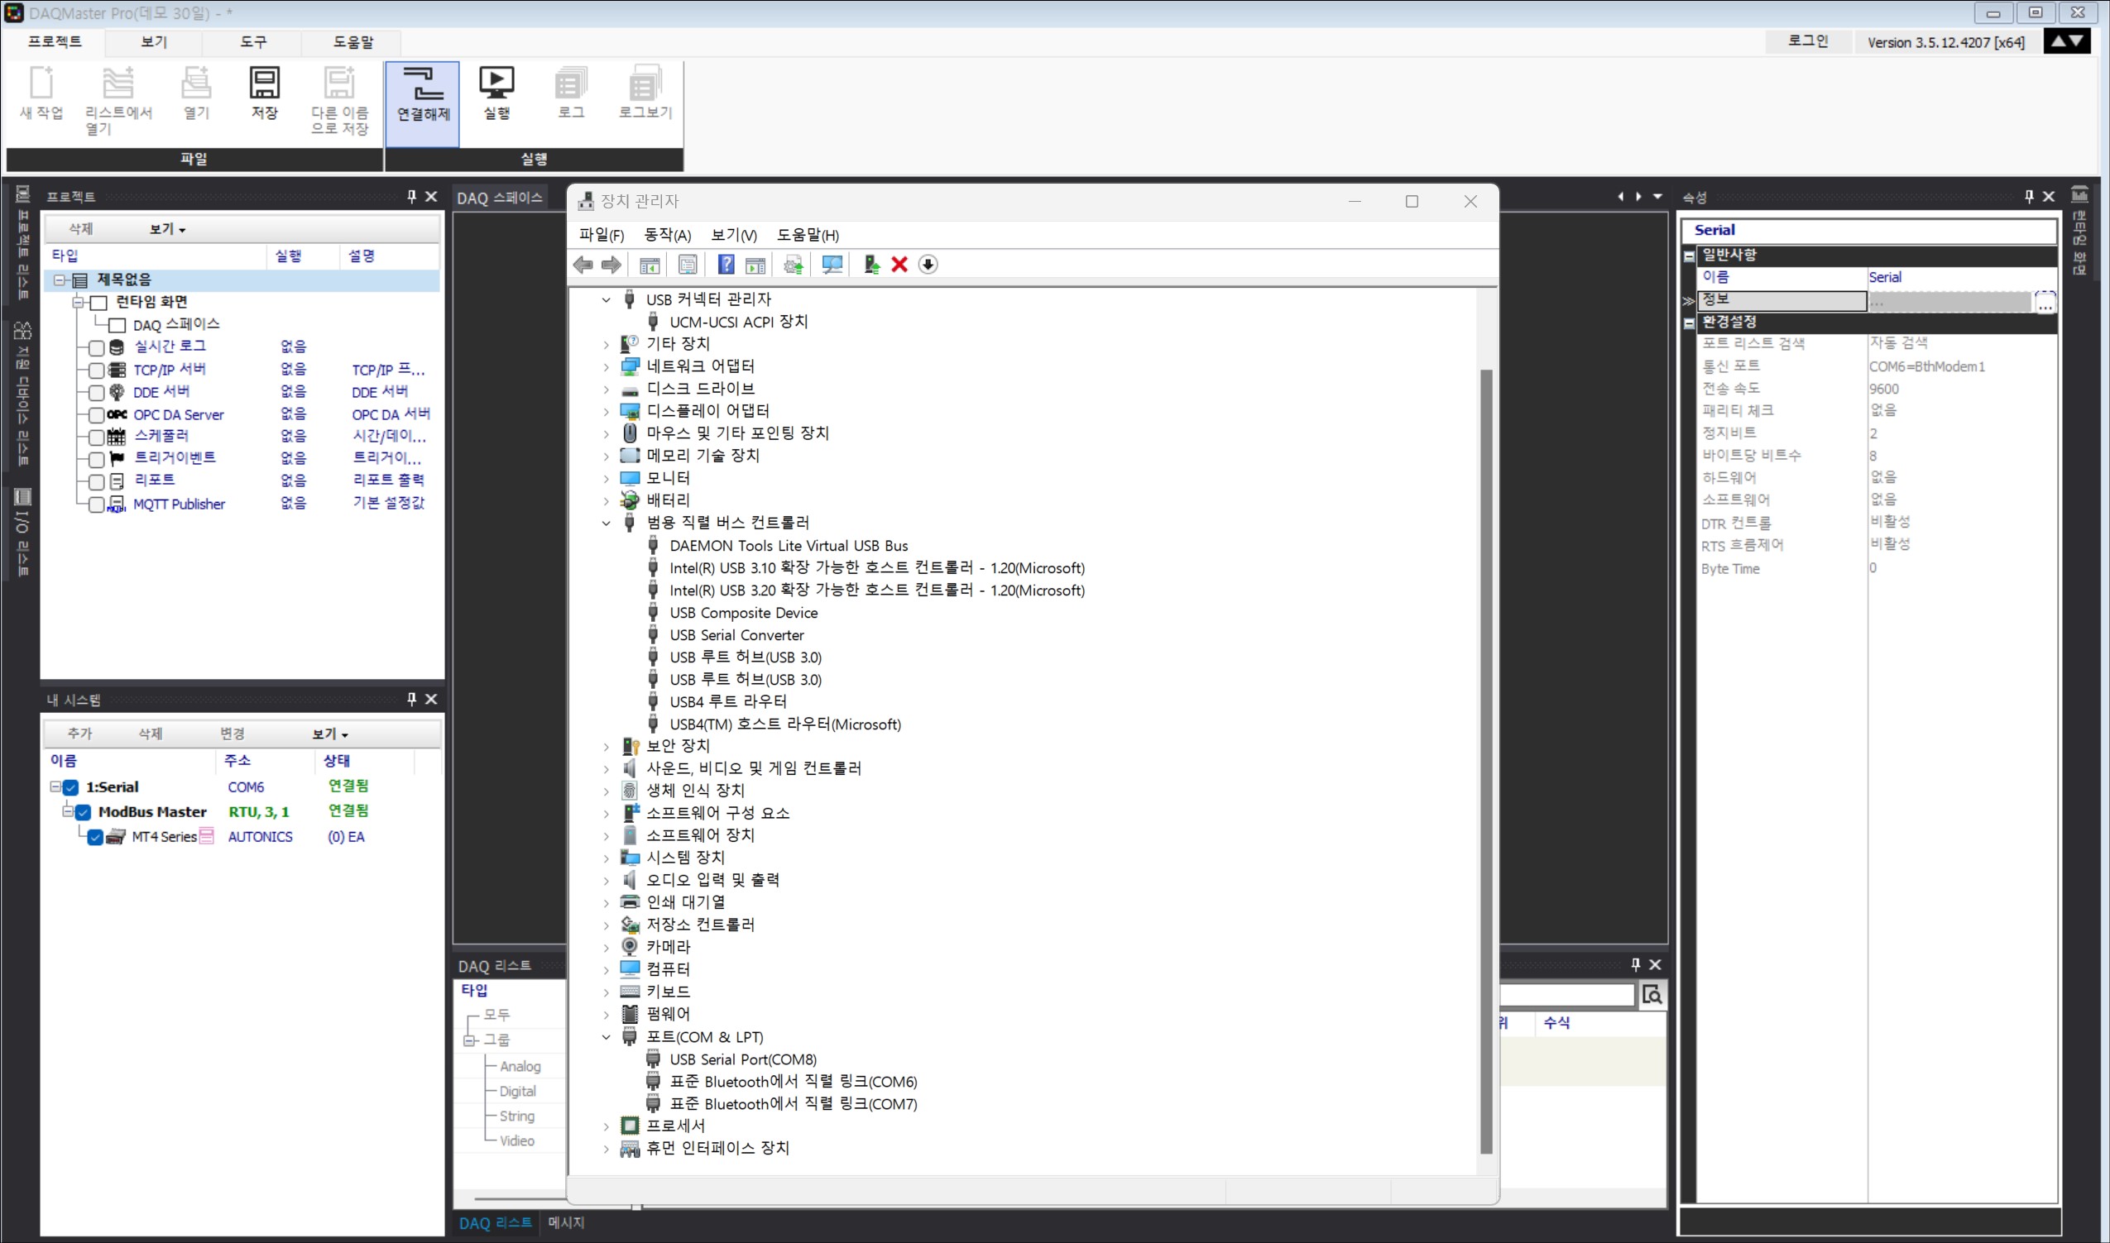Screen dimensions: 2110x1243
Task: Click the red X uninstall icon in Device Manager
Action: tap(899, 265)
